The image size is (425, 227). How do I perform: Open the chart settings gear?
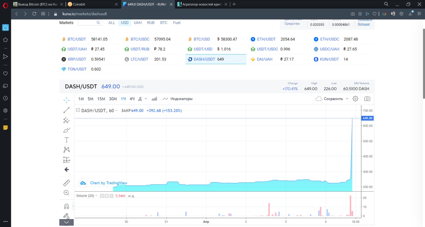355,99
